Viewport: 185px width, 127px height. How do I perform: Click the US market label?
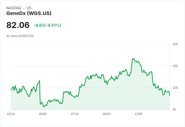tap(29, 8)
